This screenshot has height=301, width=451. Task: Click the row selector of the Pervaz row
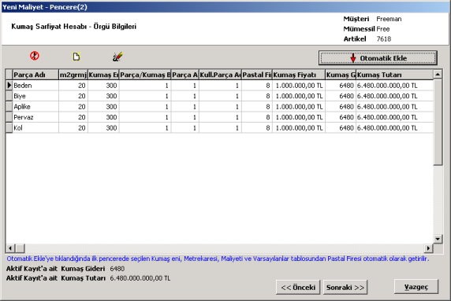[9, 117]
